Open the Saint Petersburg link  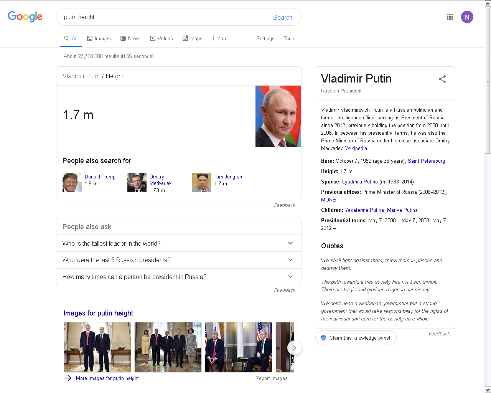[426, 161]
